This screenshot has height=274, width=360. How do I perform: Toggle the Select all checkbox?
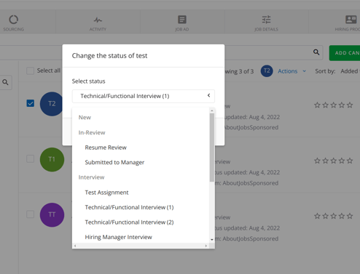coord(30,70)
